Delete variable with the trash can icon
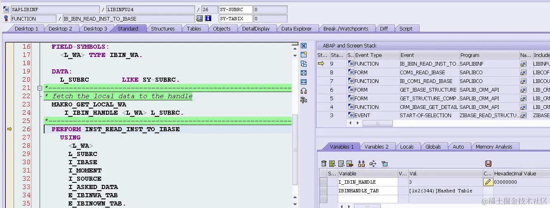550x208 pixels. tap(324, 164)
